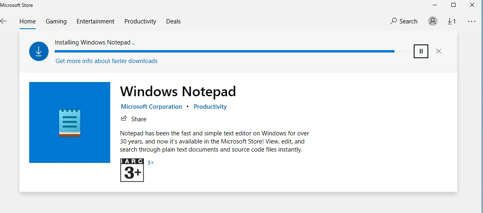Click the Notepad description paragraph
The width and height of the screenshot is (483, 213).
(x=214, y=142)
